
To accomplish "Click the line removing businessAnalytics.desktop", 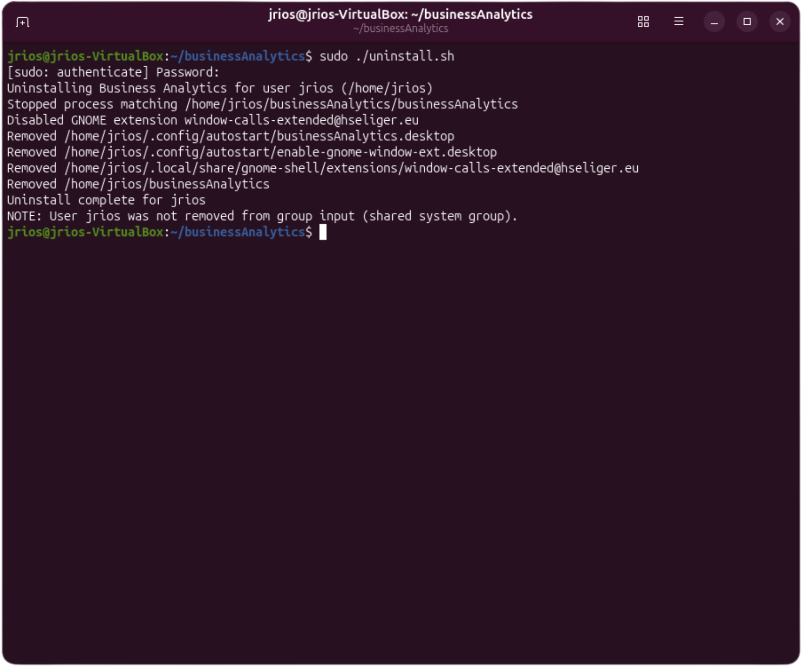I will pyautogui.click(x=230, y=136).
